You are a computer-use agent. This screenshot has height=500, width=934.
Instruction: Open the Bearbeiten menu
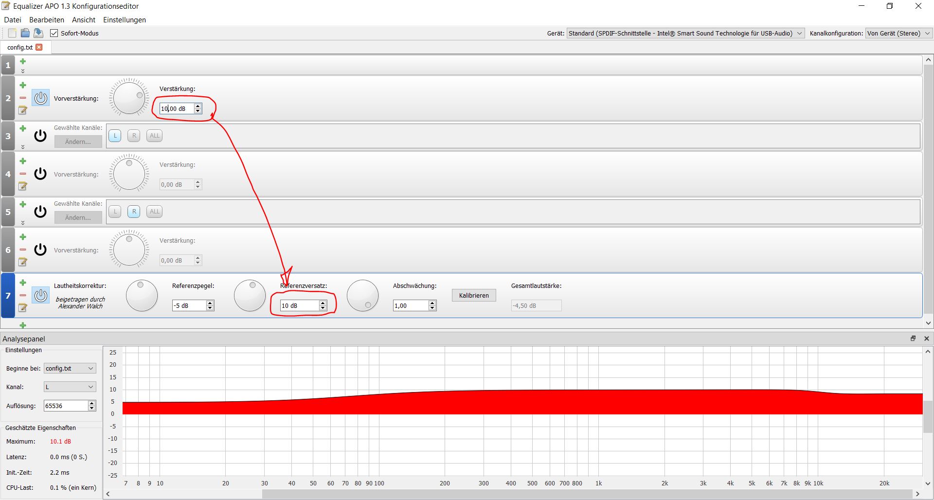[x=47, y=20]
